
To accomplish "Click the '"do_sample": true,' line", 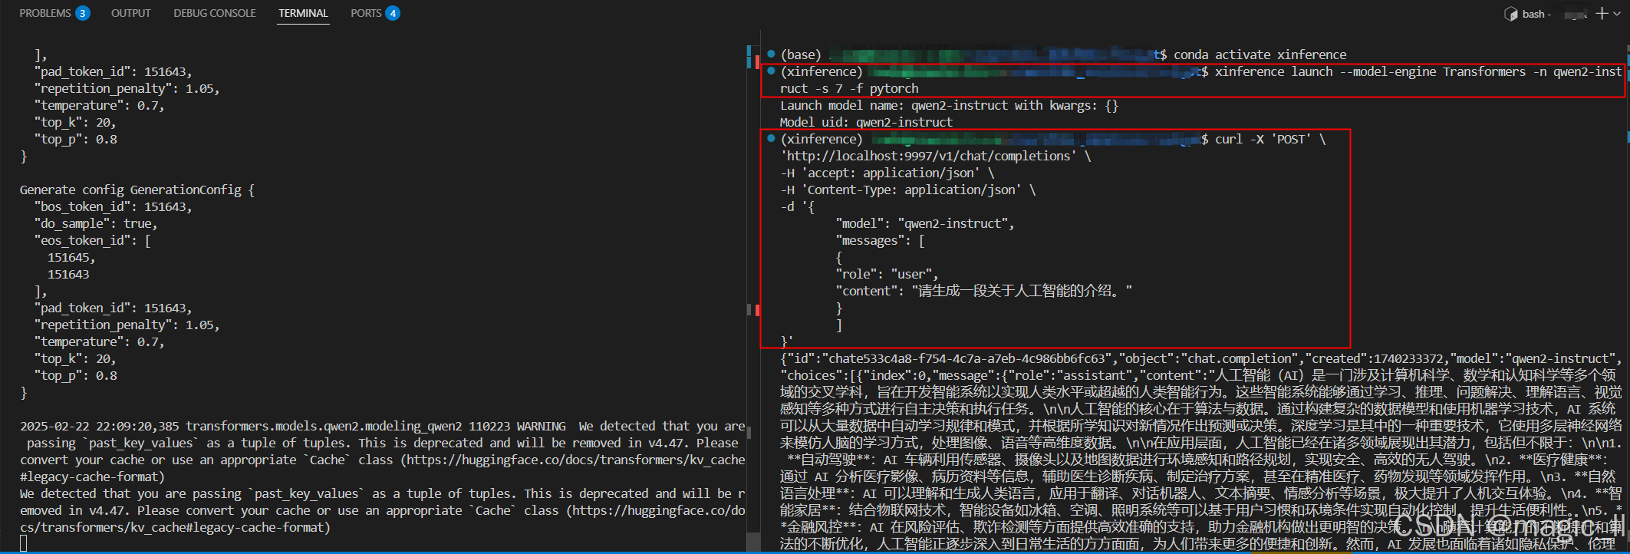I will 96,223.
